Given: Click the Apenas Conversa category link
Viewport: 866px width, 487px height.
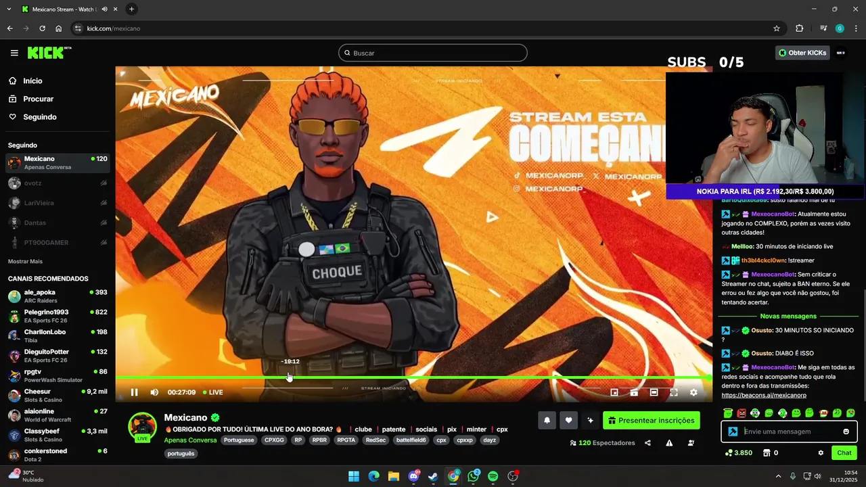Looking at the screenshot, I should 190,440.
